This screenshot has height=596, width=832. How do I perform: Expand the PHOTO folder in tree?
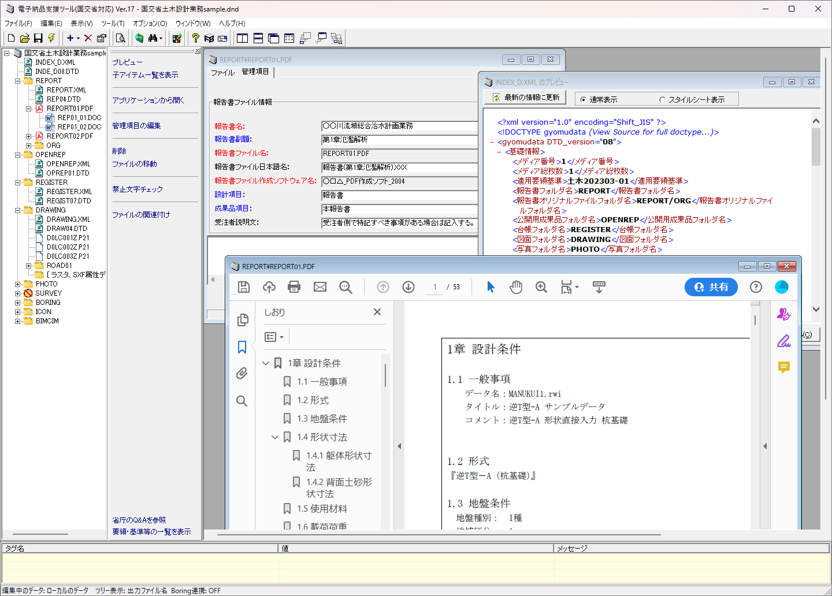(17, 284)
